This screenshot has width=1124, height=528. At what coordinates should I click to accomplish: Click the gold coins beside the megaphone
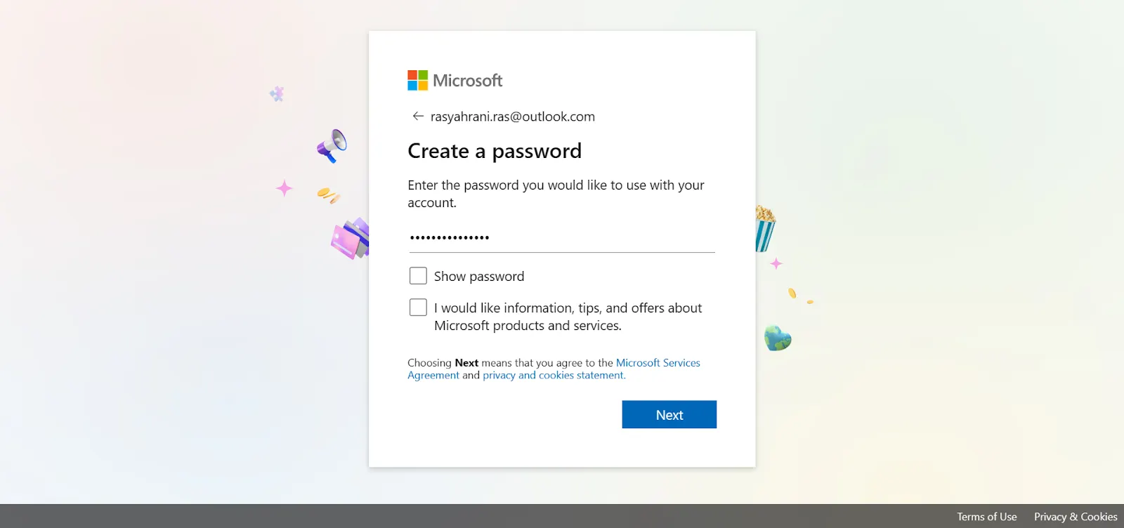click(x=328, y=194)
